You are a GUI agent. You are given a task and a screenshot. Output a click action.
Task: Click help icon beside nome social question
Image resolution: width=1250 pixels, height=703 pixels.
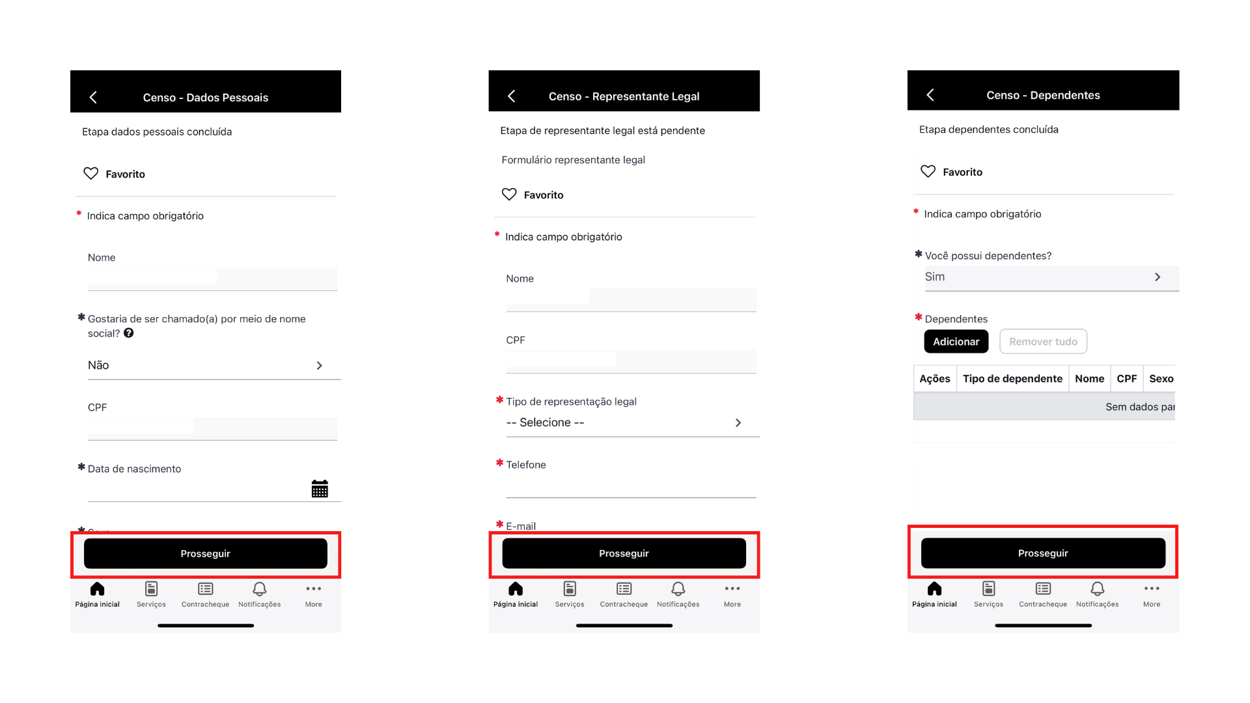click(129, 333)
